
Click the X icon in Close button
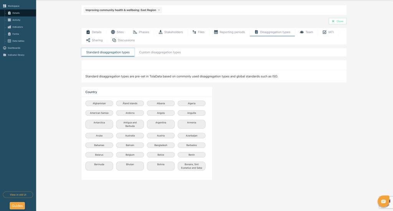click(x=333, y=21)
